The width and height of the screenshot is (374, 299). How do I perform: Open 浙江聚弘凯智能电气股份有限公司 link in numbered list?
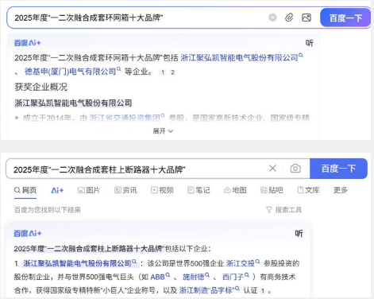pyautogui.click(x=79, y=263)
